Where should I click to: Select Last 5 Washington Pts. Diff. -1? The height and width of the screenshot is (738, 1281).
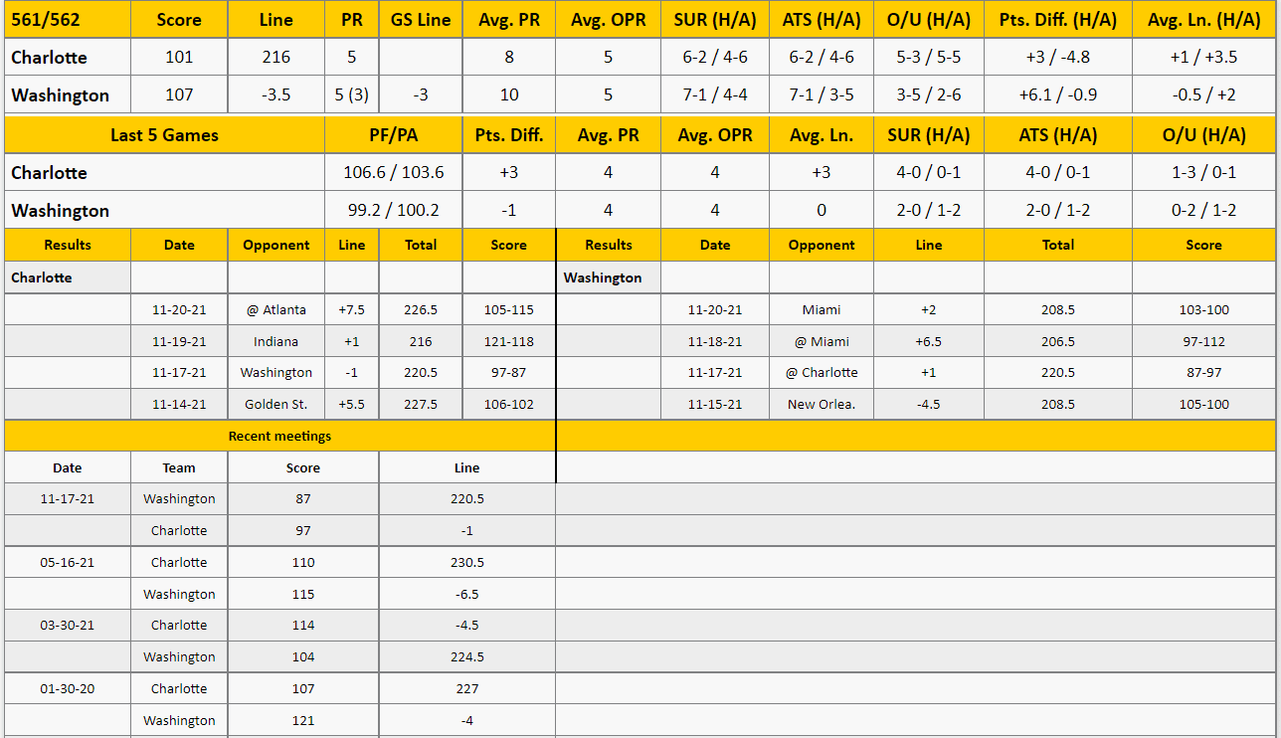(509, 210)
